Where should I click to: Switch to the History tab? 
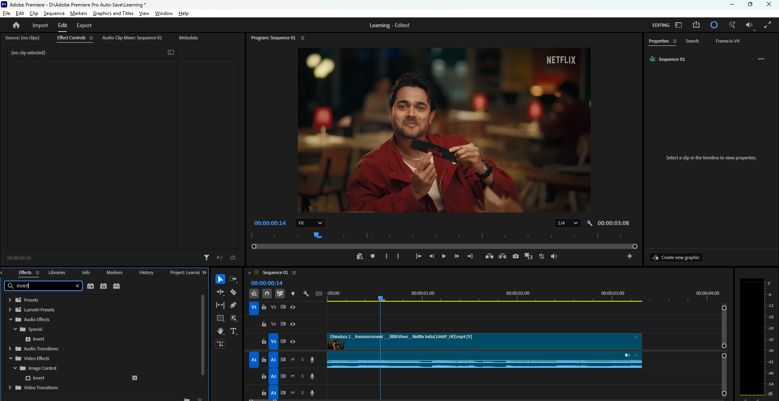[x=146, y=272]
